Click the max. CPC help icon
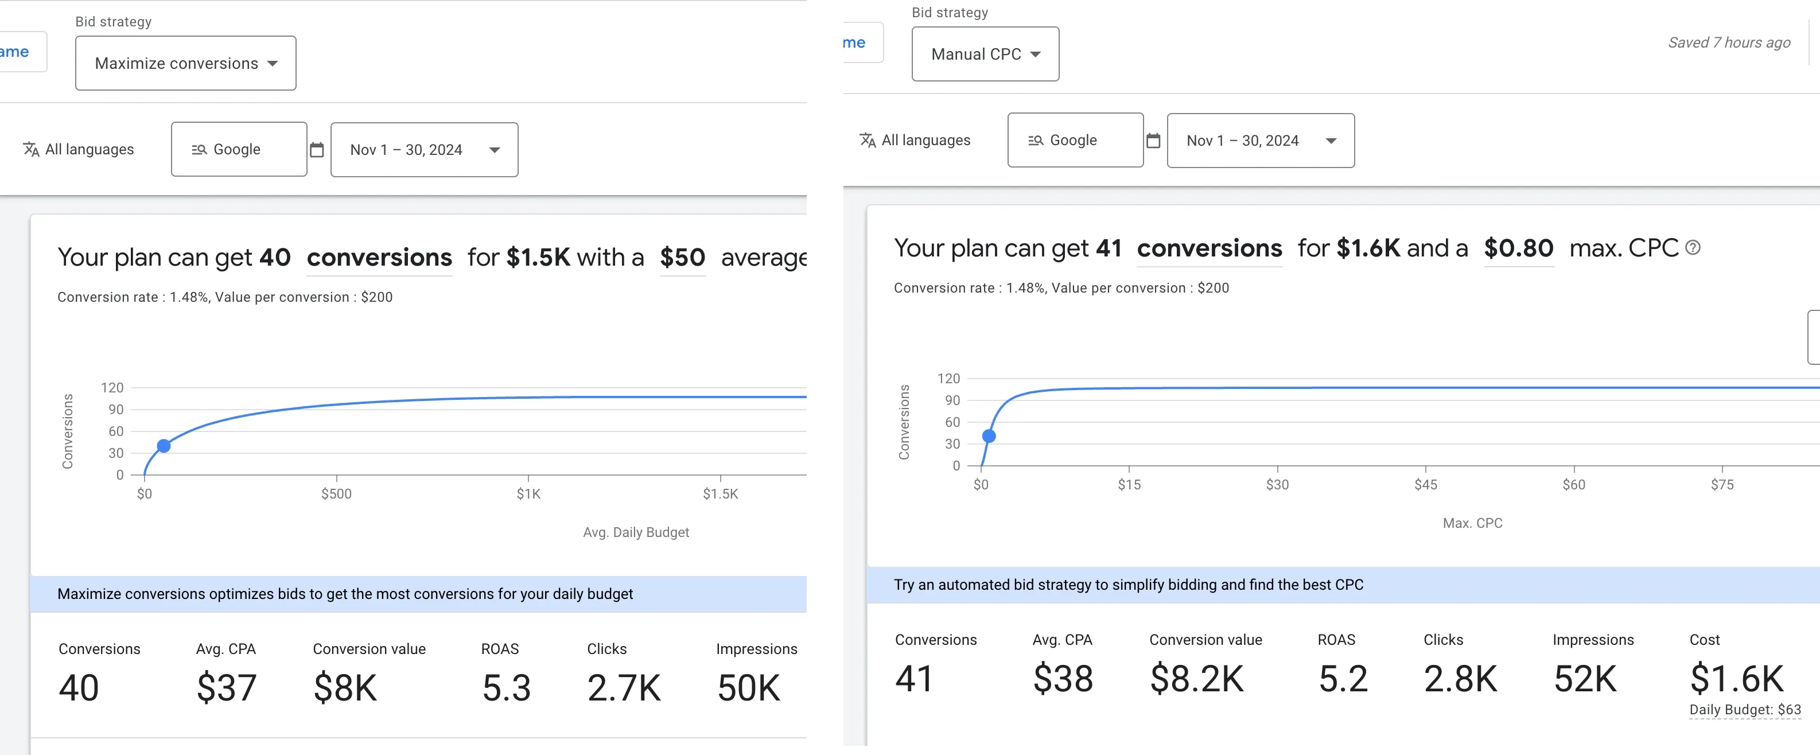The width and height of the screenshot is (1820, 755). click(1693, 247)
